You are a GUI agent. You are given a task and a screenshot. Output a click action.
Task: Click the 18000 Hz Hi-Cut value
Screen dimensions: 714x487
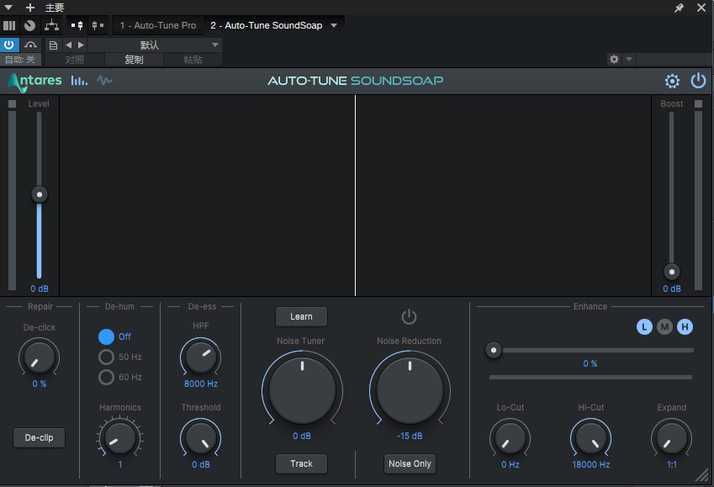[591, 464]
